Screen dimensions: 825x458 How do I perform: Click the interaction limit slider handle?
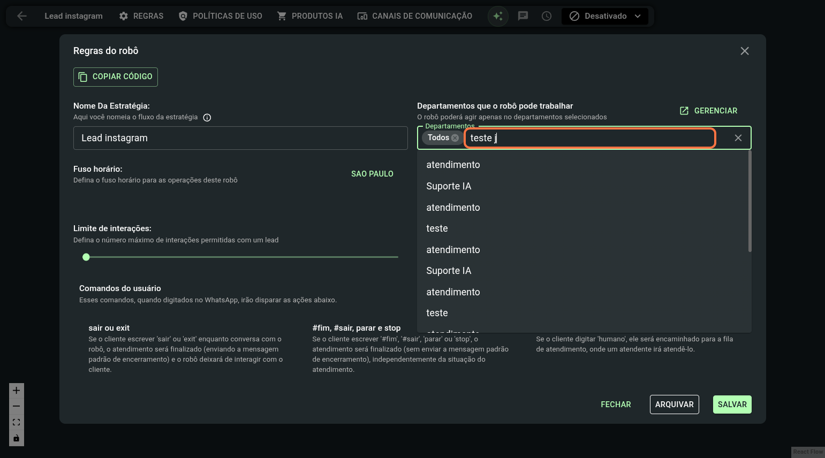86,257
